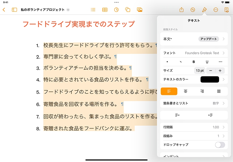Open document title 私のボランティアプロジェクト dropdown

tap(68, 10)
